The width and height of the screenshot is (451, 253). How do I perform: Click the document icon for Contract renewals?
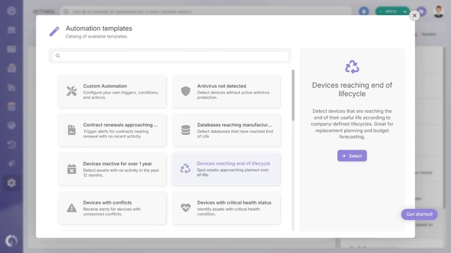pyautogui.click(x=72, y=130)
